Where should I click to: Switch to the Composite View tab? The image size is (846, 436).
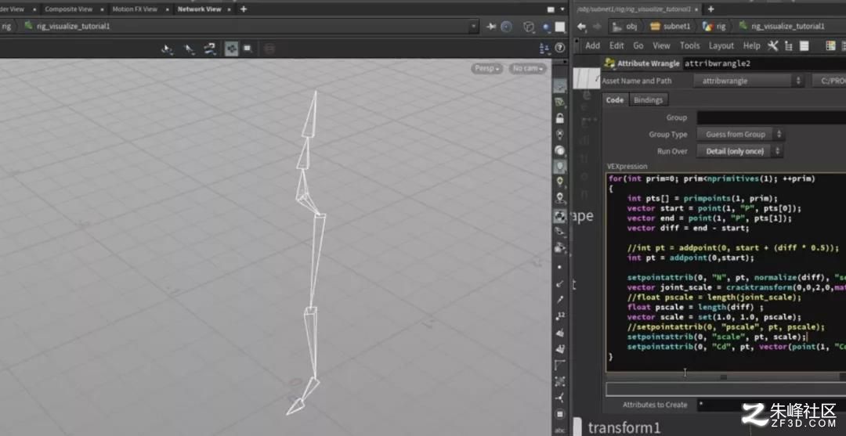pos(68,9)
